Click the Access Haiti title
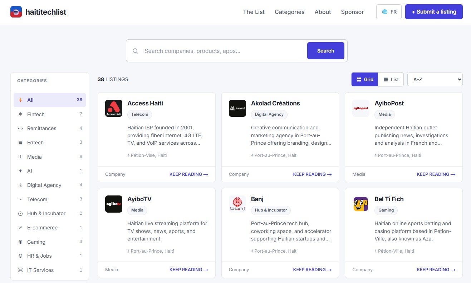Image resolution: width=471 pixels, height=283 pixels. click(145, 103)
